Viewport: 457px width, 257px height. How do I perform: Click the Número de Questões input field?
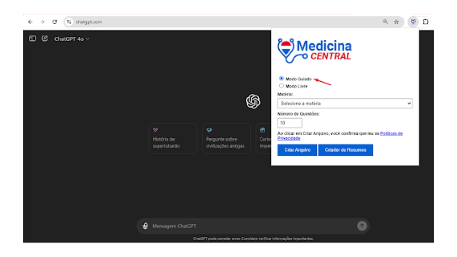(x=290, y=123)
